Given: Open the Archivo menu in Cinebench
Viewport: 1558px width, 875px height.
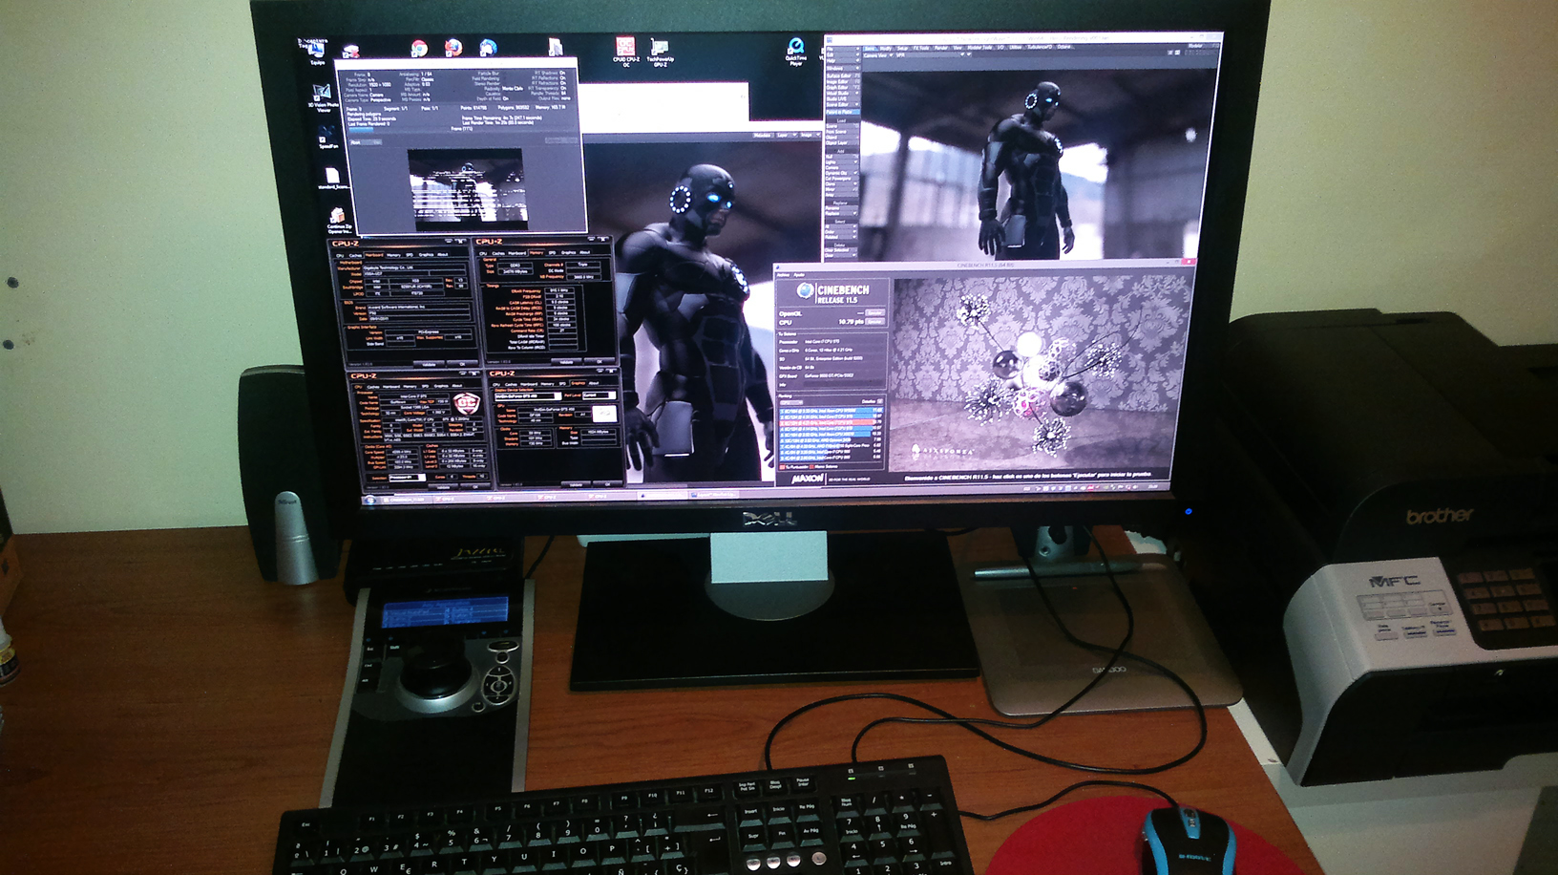Looking at the screenshot, I should (x=784, y=275).
